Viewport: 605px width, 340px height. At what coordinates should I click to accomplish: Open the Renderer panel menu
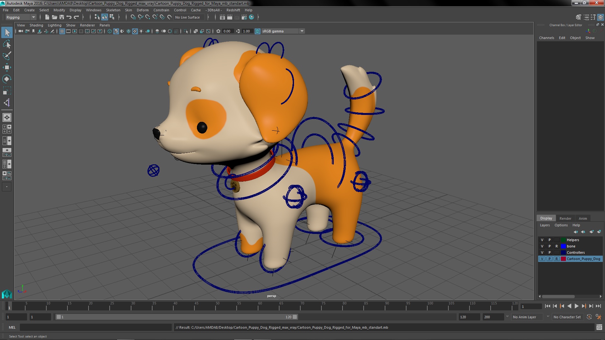[87, 25]
